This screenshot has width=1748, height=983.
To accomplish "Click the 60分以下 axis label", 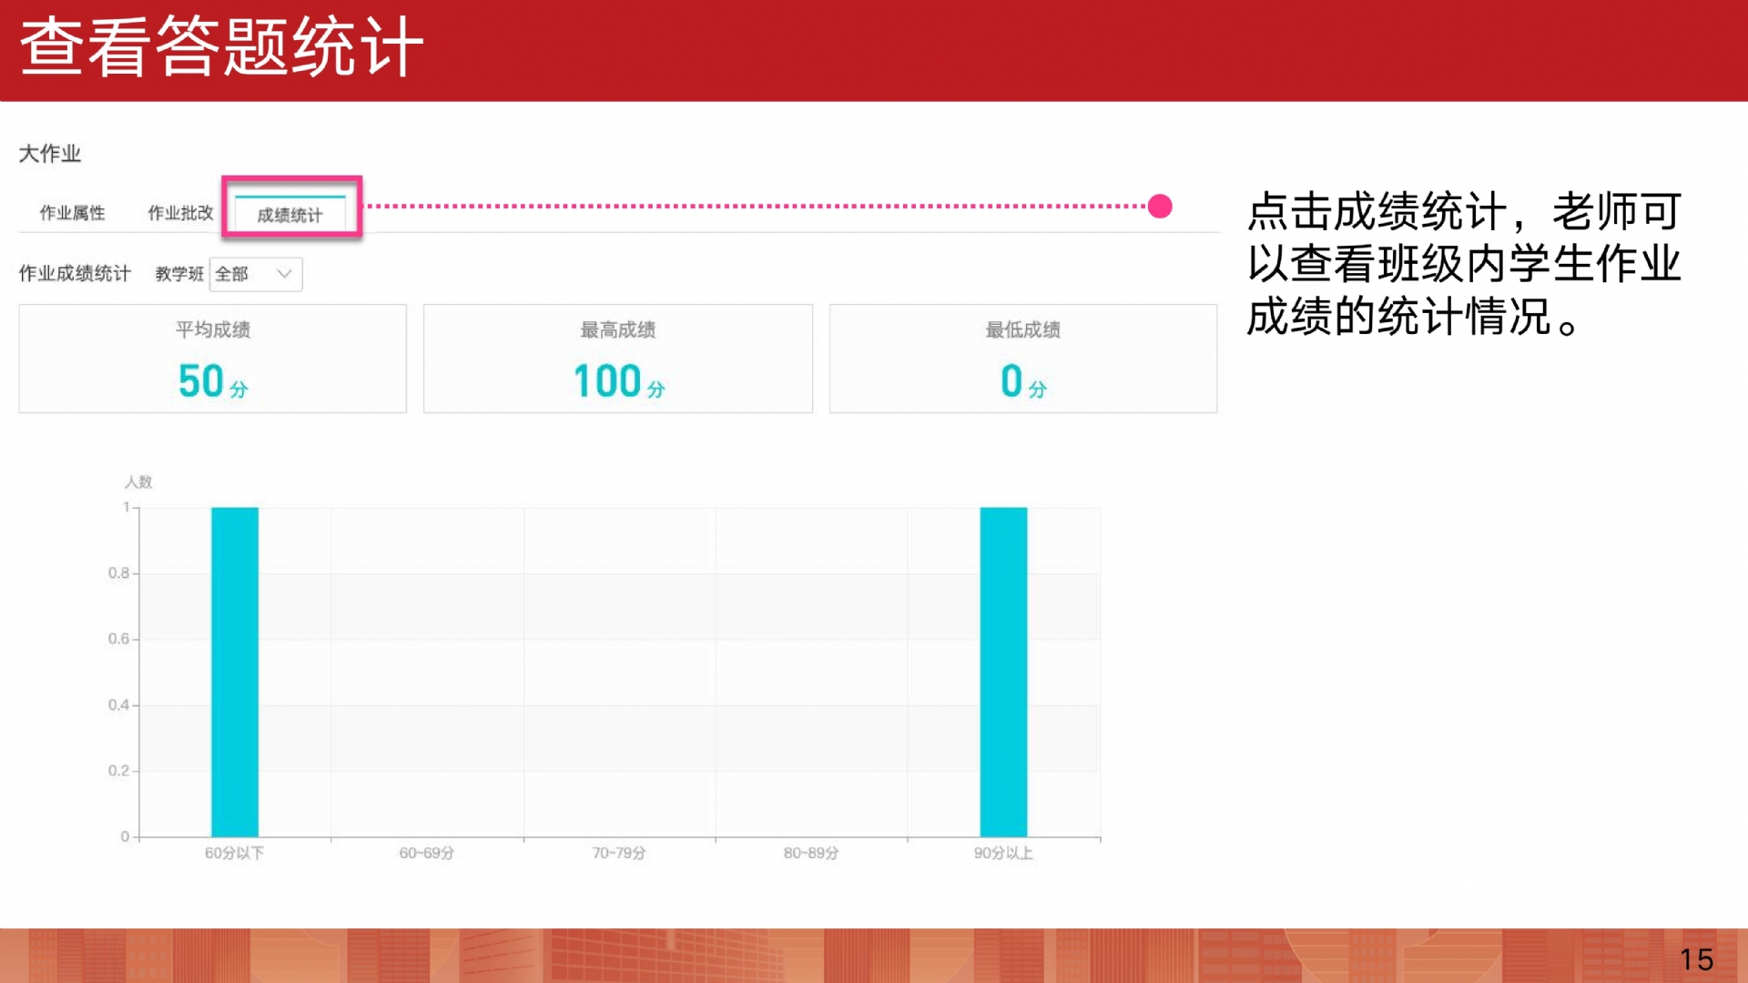I will point(234,853).
